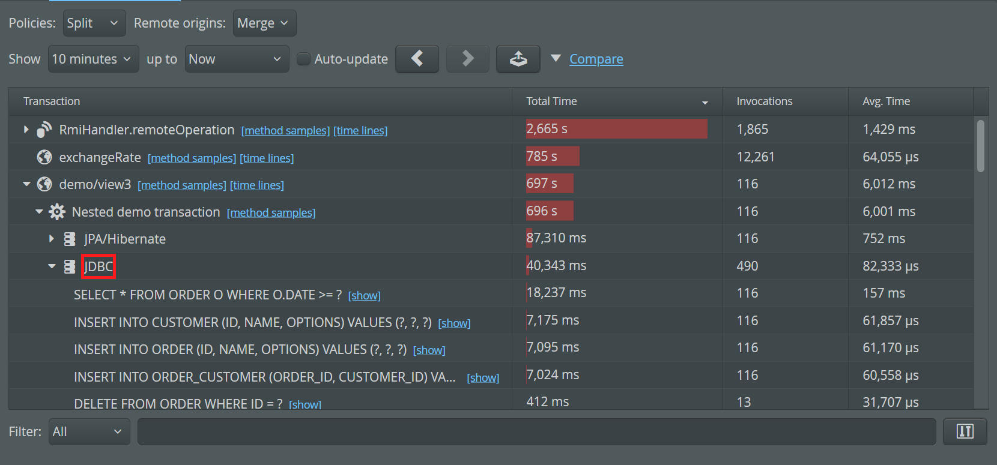This screenshot has height=465, width=997.
Task: Click the back arrow navigation button
Action: (x=417, y=59)
